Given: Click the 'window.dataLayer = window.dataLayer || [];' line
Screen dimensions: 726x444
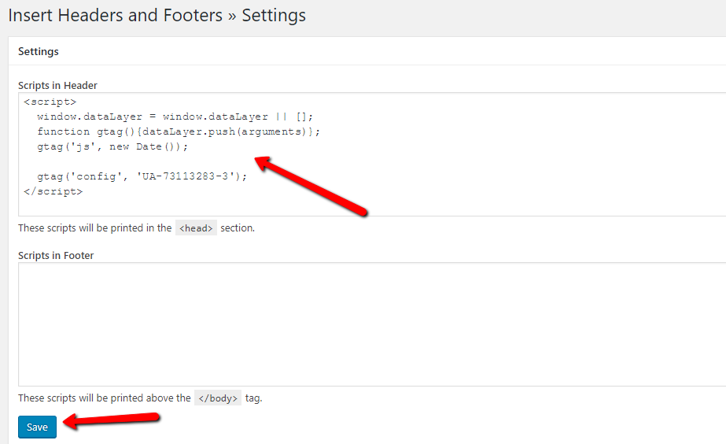Looking at the screenshot, I should pos(175,117).
